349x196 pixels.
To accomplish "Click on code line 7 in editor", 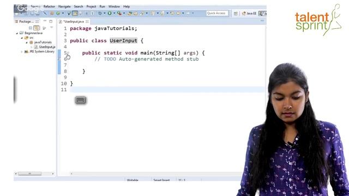I will 167,65.
